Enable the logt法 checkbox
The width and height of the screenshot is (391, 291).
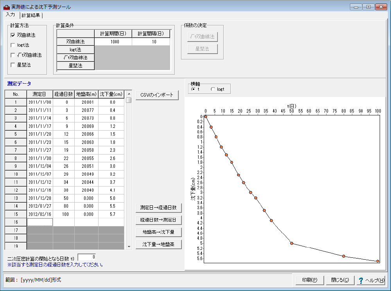point(13,45)
